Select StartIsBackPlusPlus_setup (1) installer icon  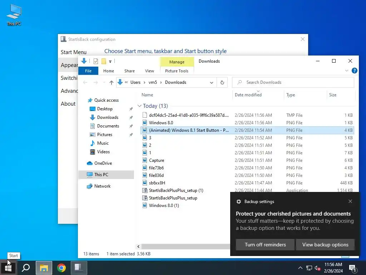pos(145,190)
